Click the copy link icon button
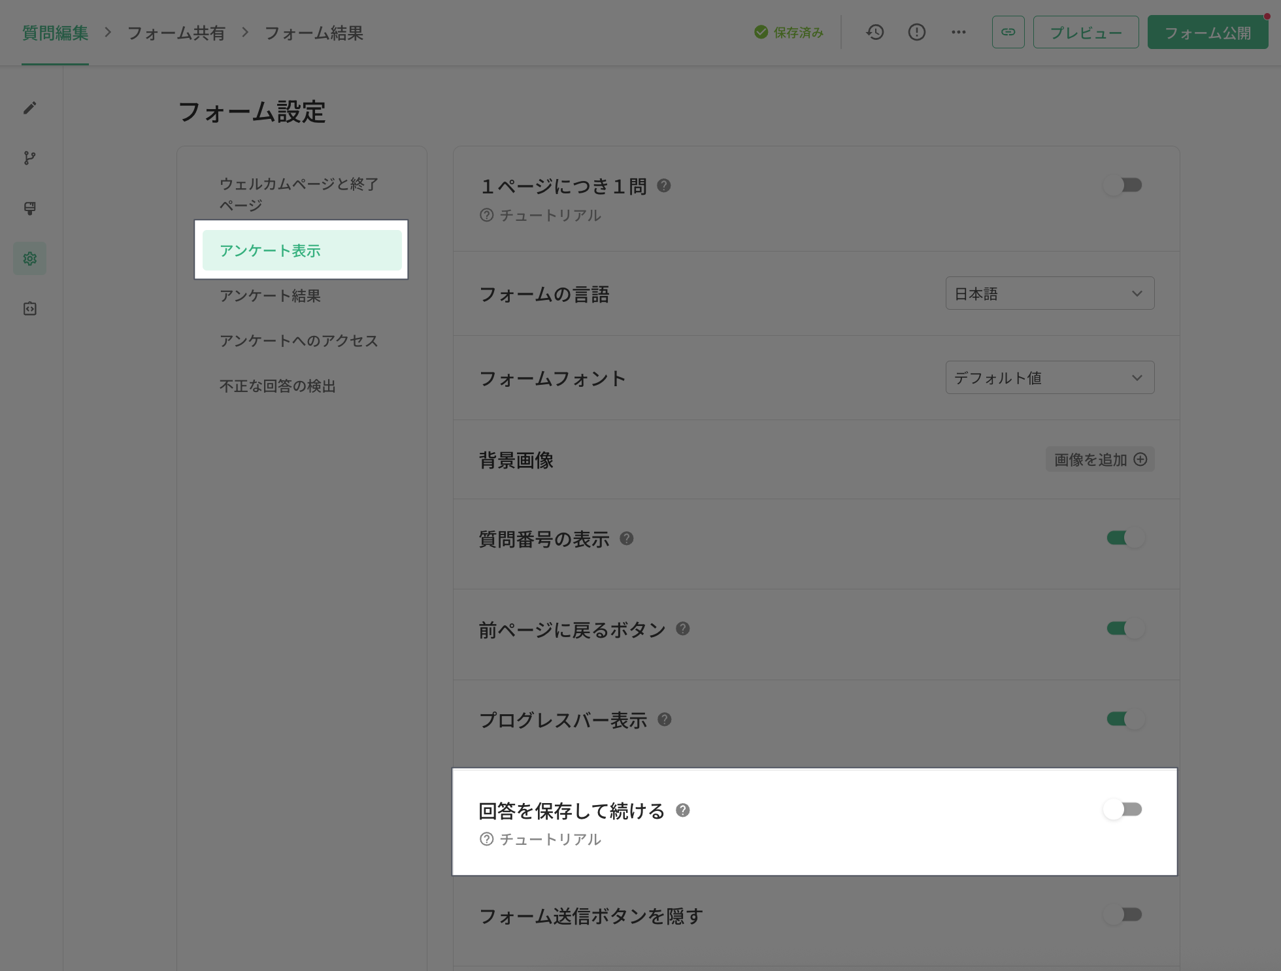 tap(1008, 32)
